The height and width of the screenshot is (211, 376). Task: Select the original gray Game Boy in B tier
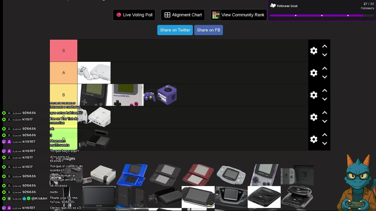tap(127, 95)
